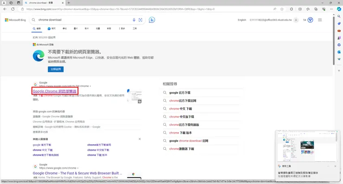The width and height of the screenshot is (343, 184).
Task: Open the Edge sidebar Microsoft 365 icon
Action: (339, 45)
